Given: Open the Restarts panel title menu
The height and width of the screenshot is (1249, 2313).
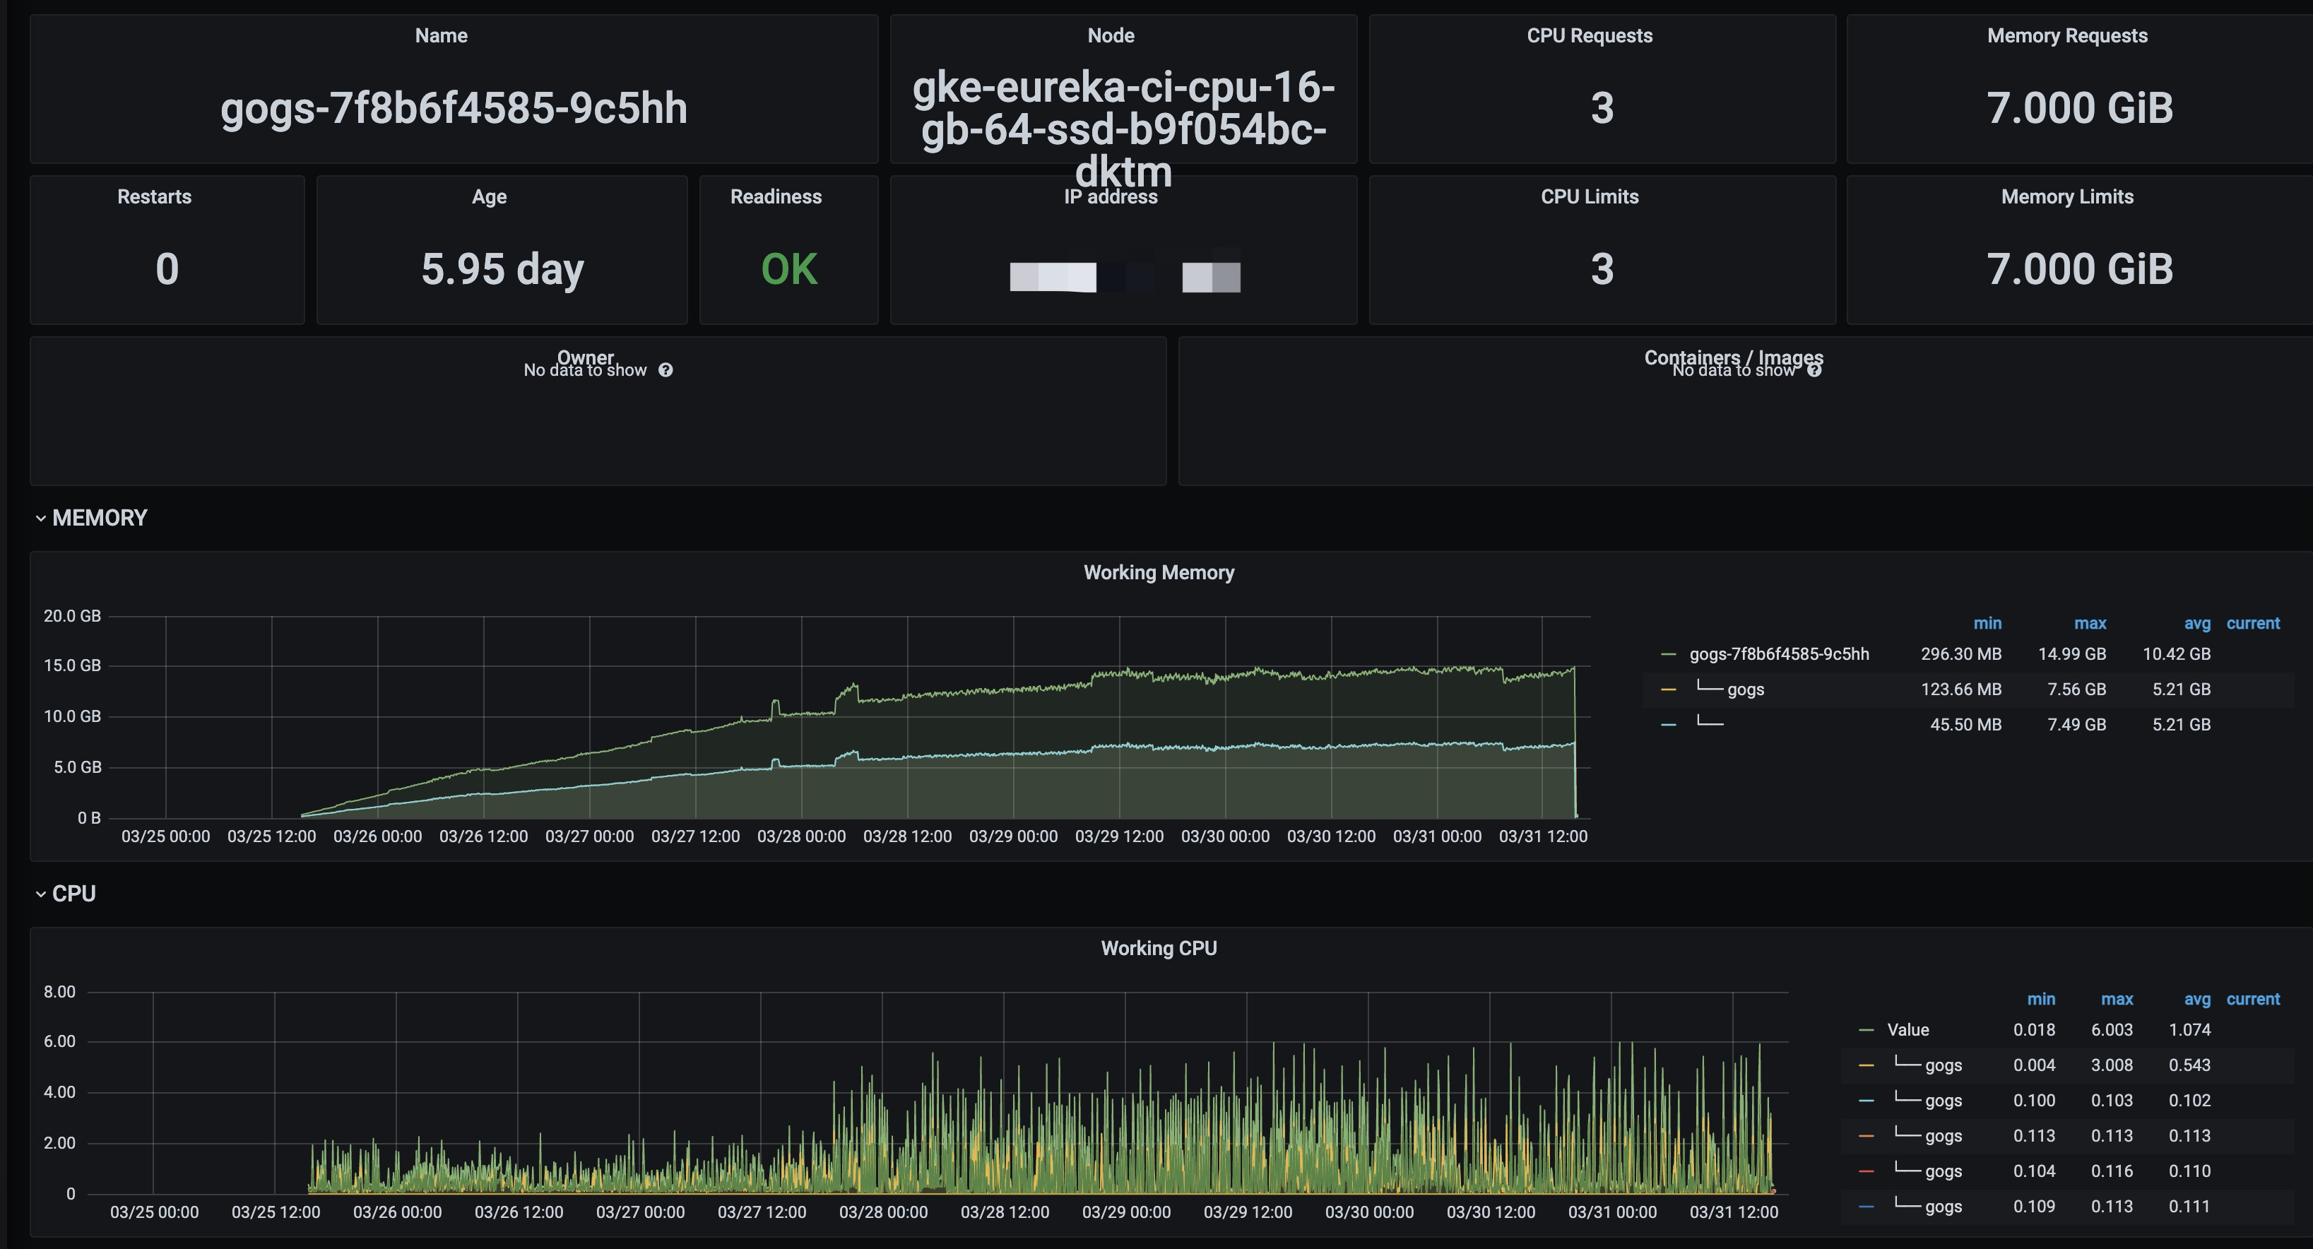Looking at the screenshot, I should (155, 196).
